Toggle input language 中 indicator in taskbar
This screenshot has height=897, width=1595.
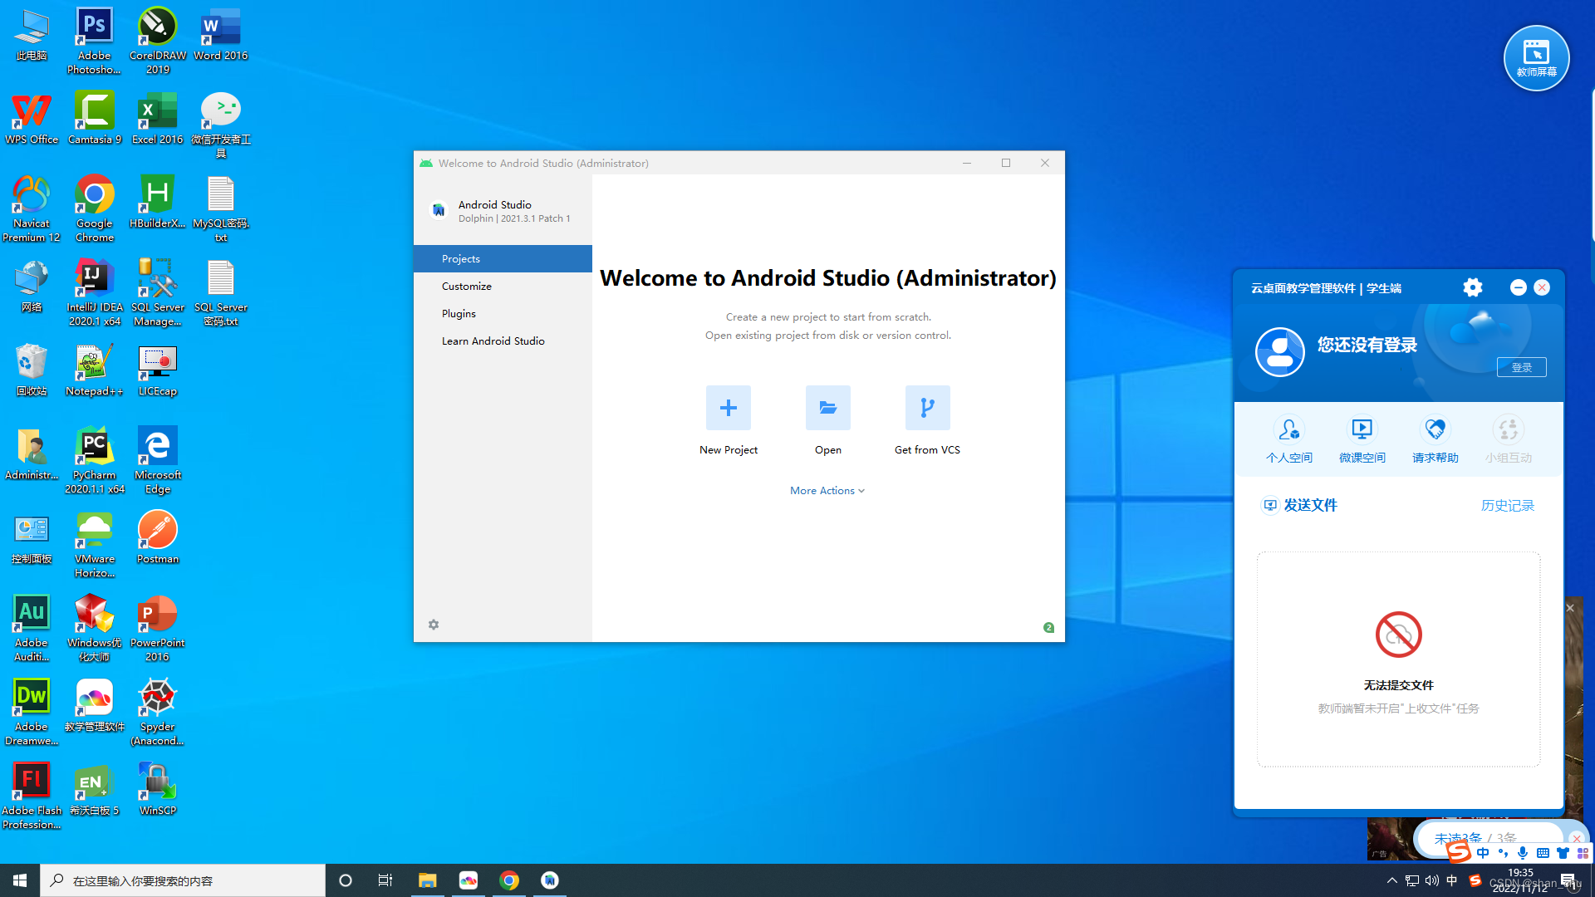(x=1452, y=880)
